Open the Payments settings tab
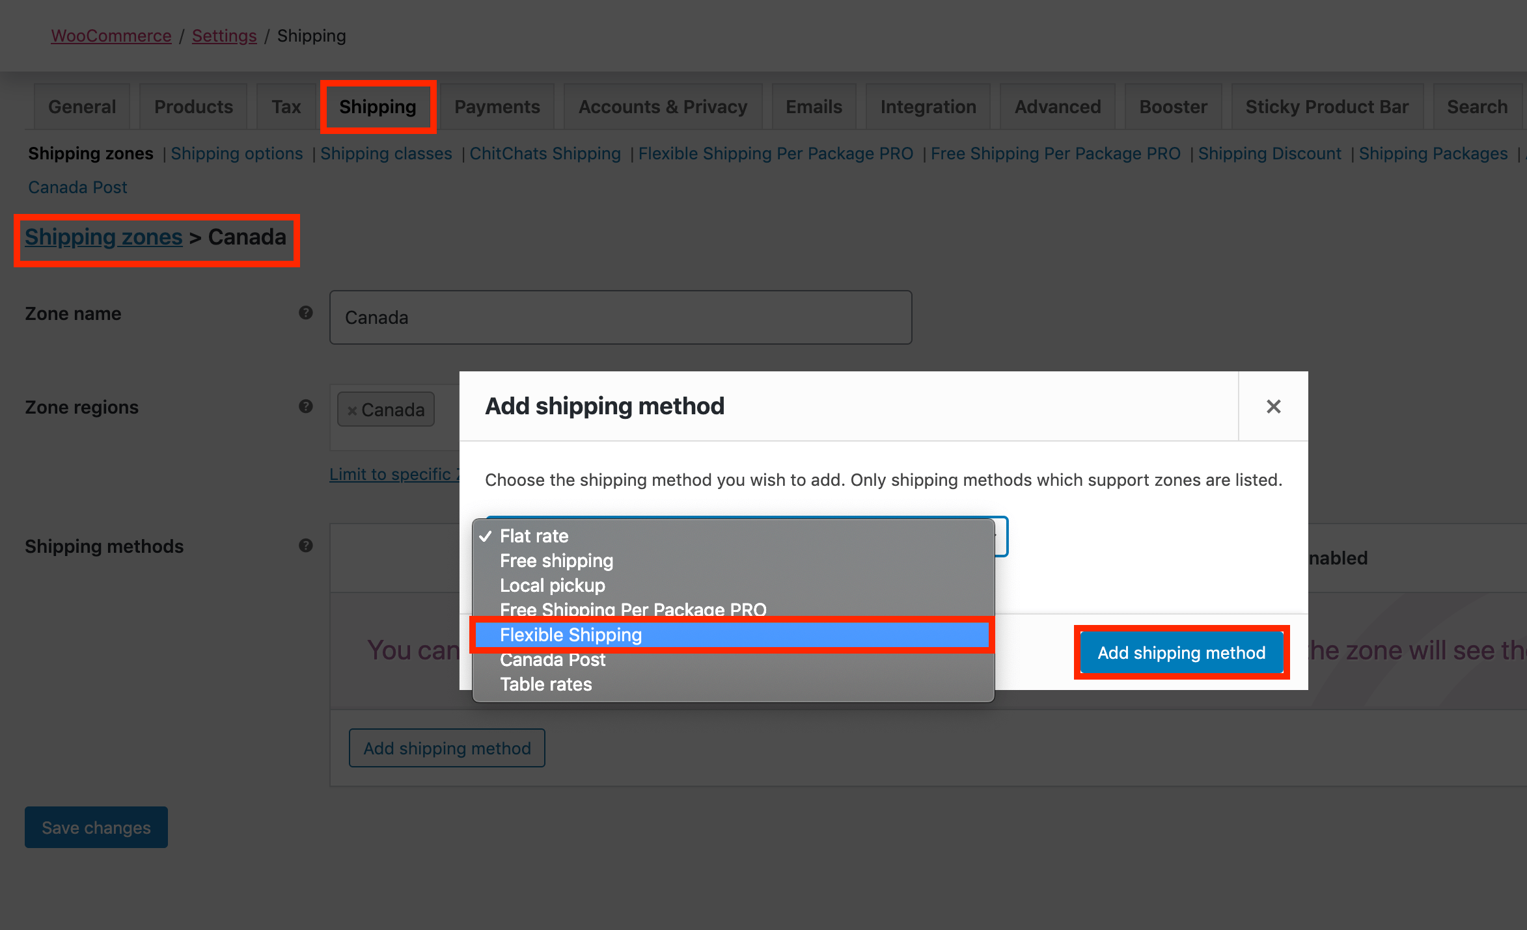This screenshot has width=1527, height=930. (497, 107)
